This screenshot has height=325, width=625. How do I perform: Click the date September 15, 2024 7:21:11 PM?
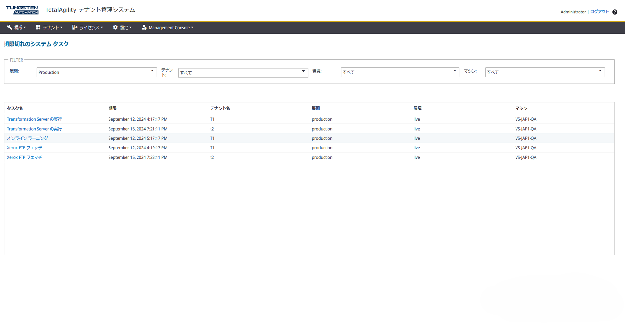point(138,129)
